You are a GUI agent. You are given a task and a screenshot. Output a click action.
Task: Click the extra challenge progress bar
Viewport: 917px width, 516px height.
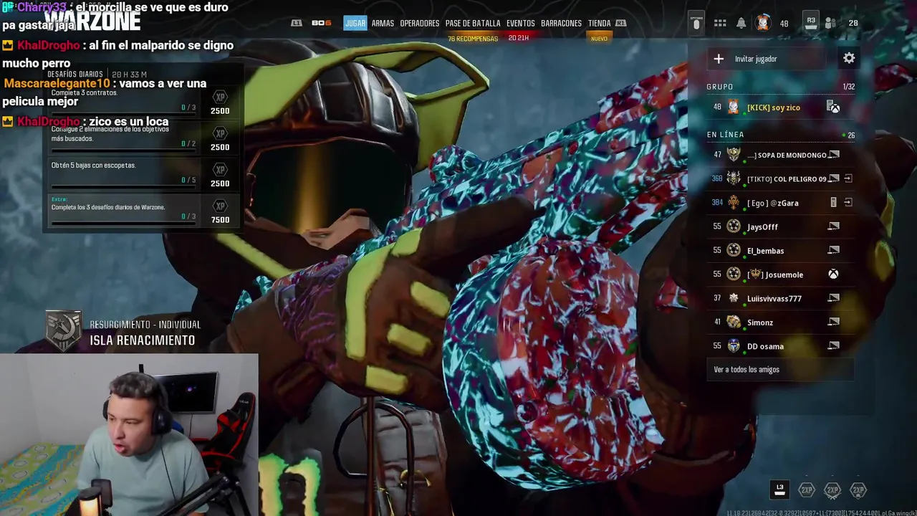[123, 222]
